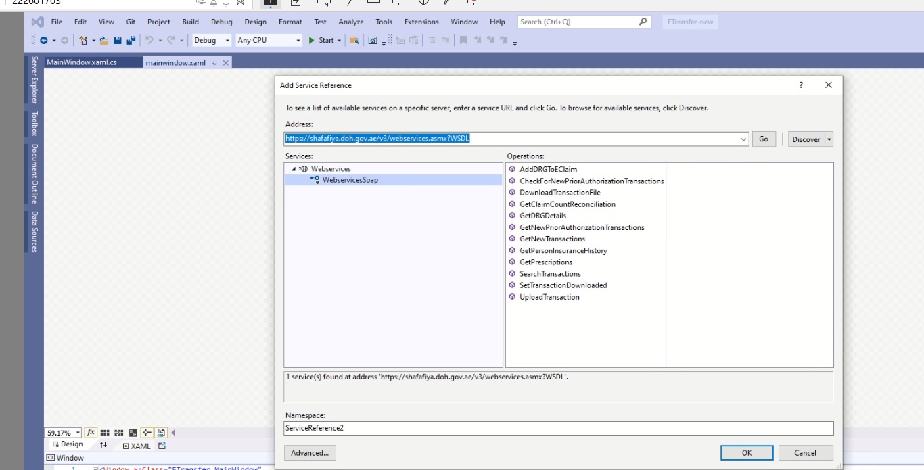Toggle the fx effects button in designer
Screen dimensions: 924x470
point(91,433)
